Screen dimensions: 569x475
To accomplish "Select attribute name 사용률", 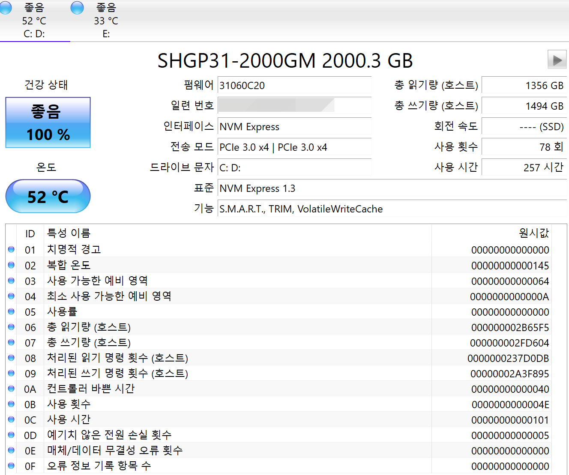I will [x=62, y=311].
